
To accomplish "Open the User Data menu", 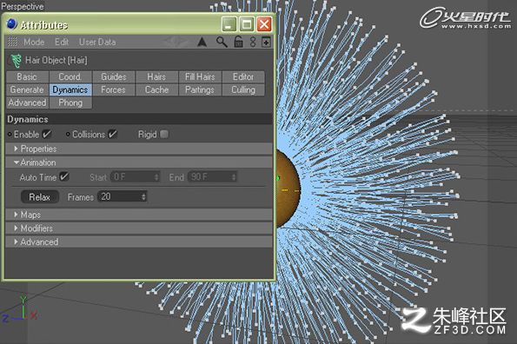I will pos(97,42).
